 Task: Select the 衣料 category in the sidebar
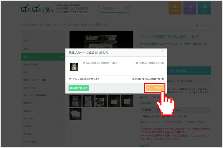pos(43,41)
